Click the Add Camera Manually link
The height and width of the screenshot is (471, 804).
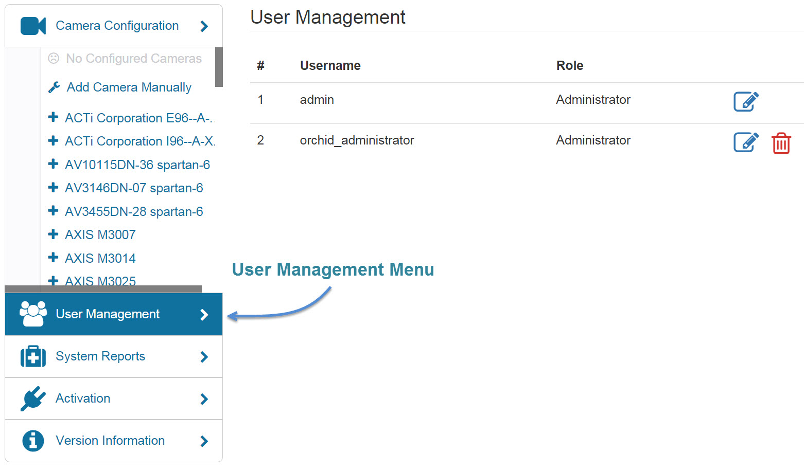129,87
